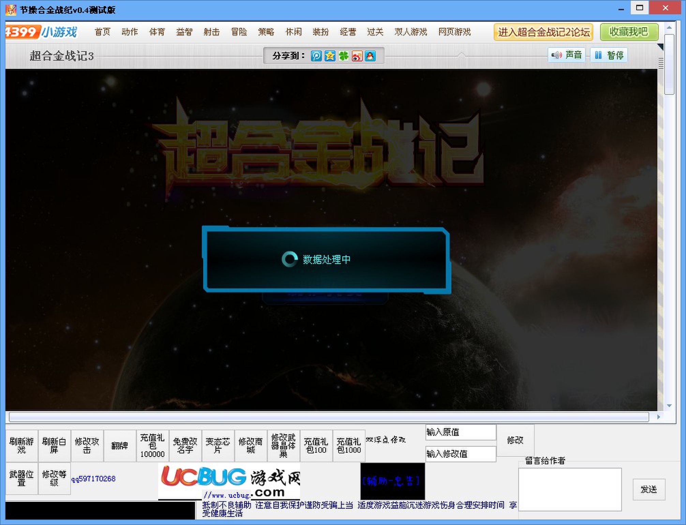Click the 变态芯片 button
This screenshot has width=686, height=525.
(218, 446)
